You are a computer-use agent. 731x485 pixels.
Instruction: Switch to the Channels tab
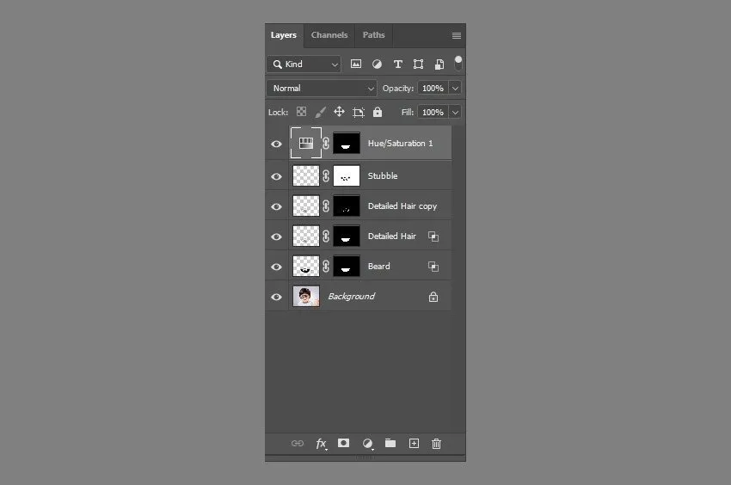point(329,35)
